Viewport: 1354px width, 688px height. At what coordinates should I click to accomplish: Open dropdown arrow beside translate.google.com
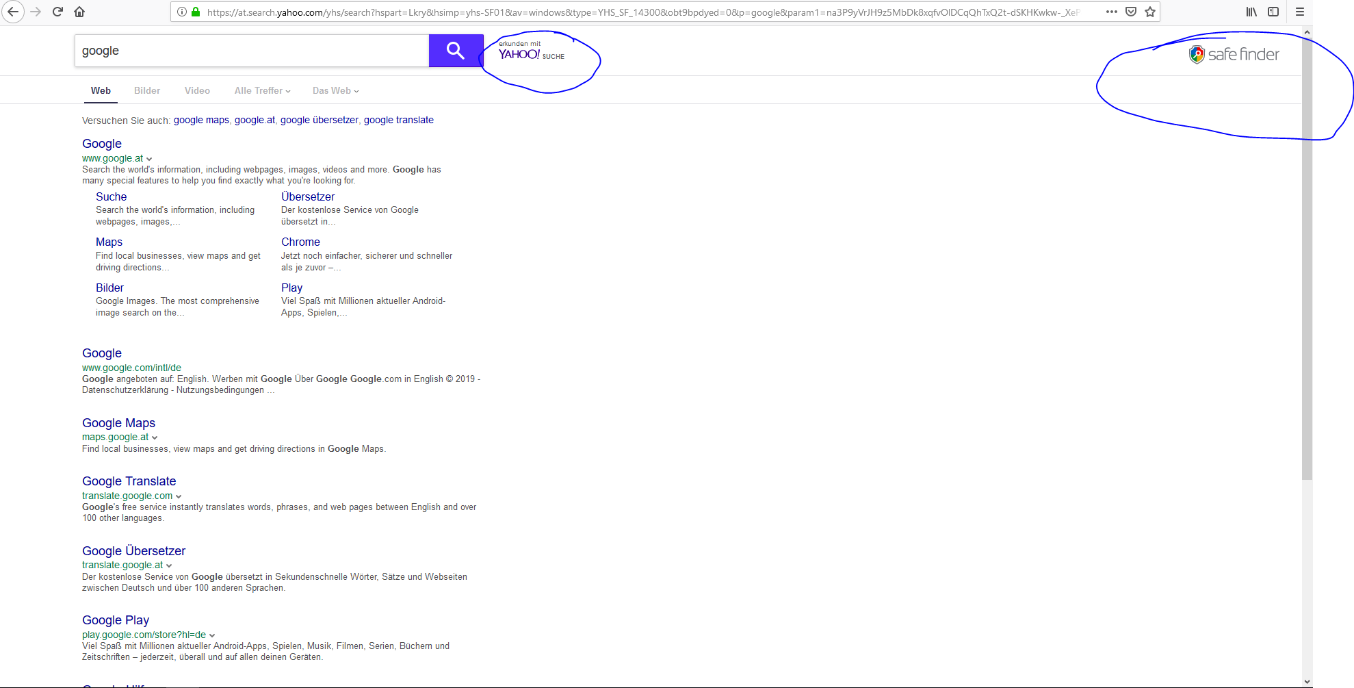pos(179,496)
